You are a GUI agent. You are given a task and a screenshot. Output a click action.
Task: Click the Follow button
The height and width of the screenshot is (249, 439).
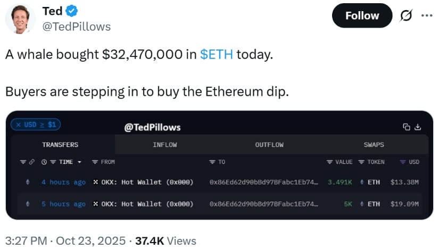click(x=362, y=15)
